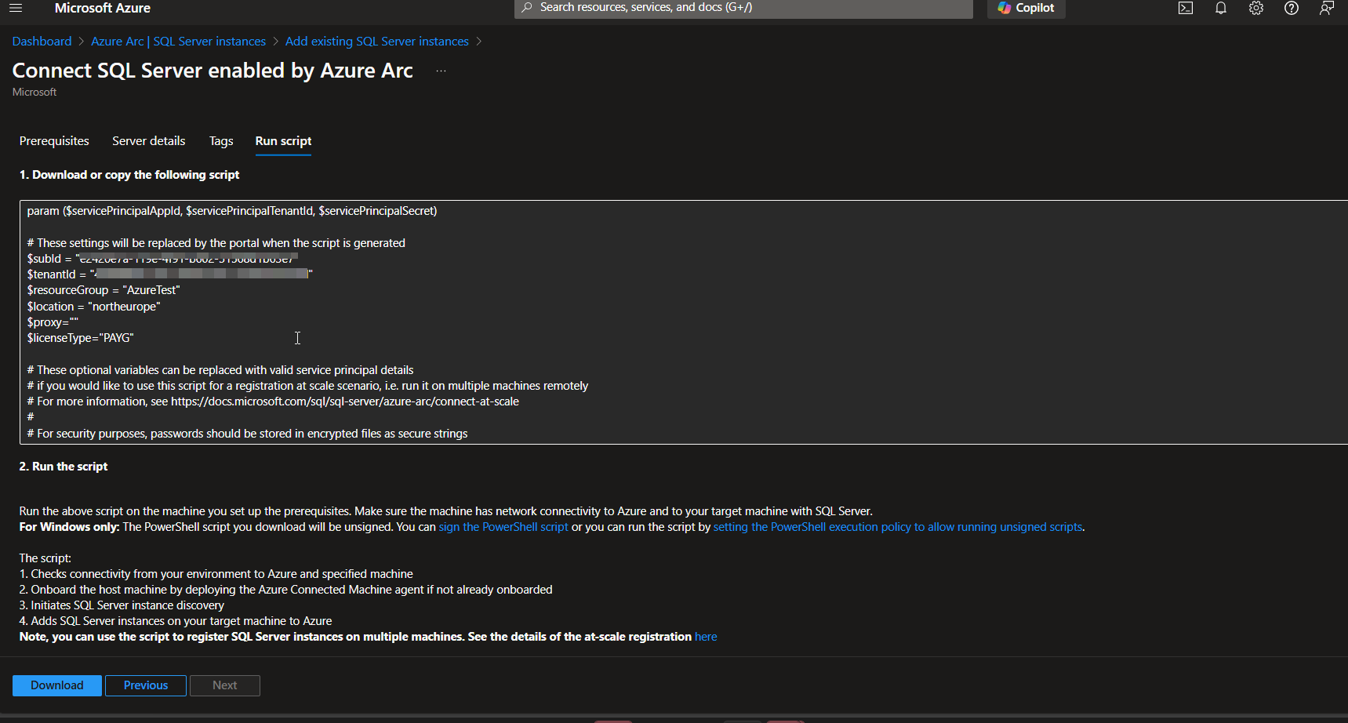Open the at-scale registration 'here' link

(706, 637)
